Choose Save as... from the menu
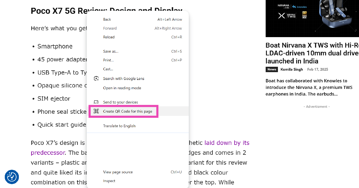Image resolution: width=359 pixels, height=188 pixels. click(111, 51)
